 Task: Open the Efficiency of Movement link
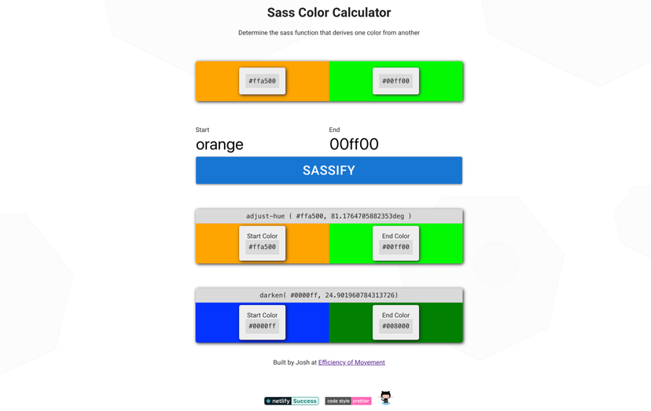point(351,362)
